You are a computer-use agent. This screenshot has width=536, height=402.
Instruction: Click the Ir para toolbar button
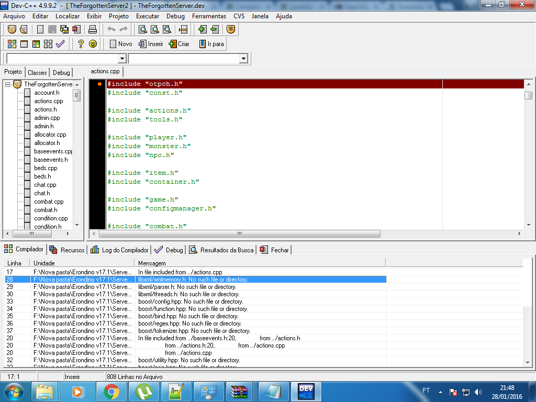pyautogui.click(x=211, y=44)
